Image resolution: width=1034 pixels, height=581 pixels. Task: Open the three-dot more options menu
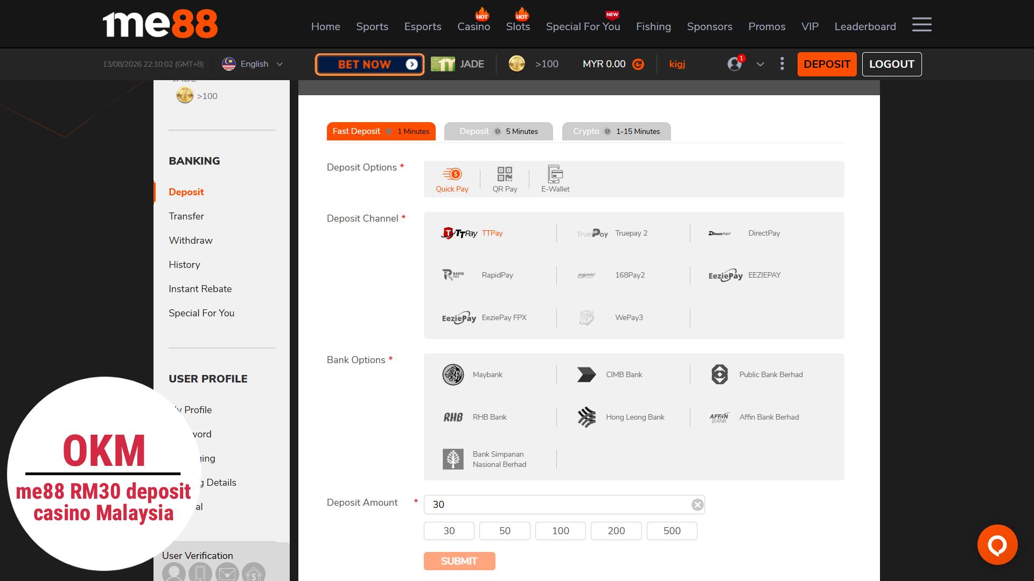click(782, 64)
